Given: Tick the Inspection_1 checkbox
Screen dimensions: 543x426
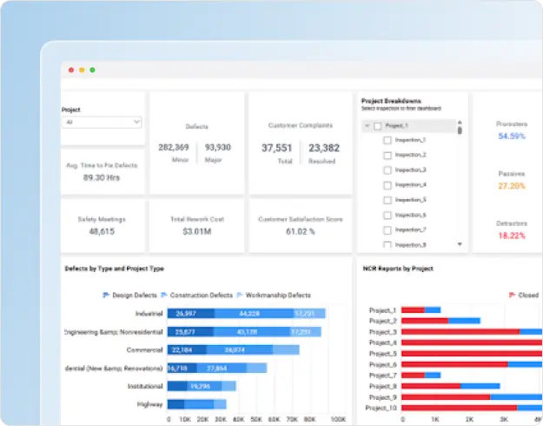Looking at the screenshot, I should coord(387,140).
